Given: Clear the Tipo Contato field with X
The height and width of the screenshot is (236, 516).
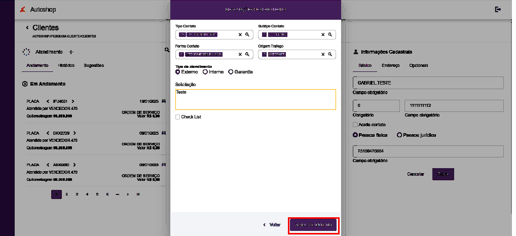Looking at the screenshot, I should pyautogui.click(x=240, y=34).
